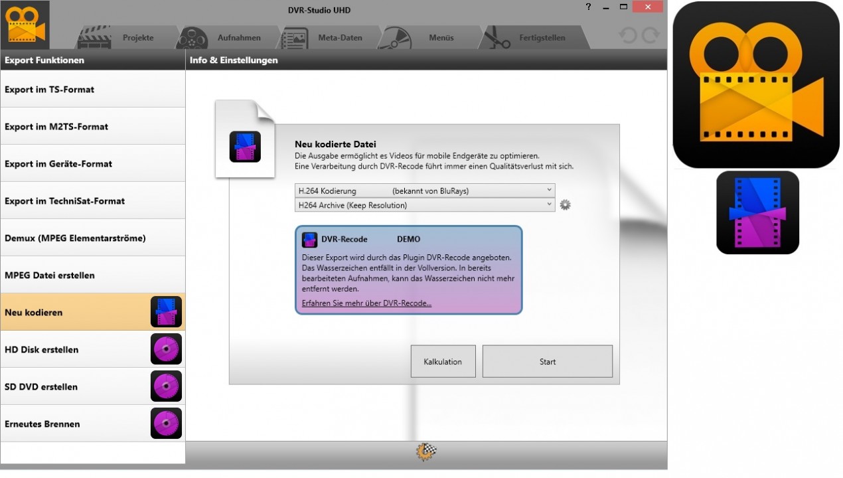This screenshot has width=843, height=478.
Task: Click the disc icon next to SD DVD erstellen
Action: [x=166, y=386]
